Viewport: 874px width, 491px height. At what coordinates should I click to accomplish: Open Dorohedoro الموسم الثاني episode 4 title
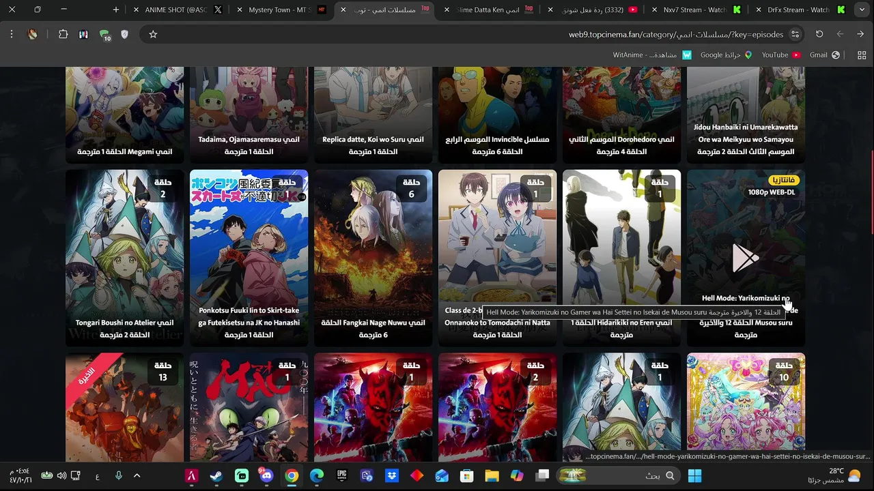click(x=621, y=145)
